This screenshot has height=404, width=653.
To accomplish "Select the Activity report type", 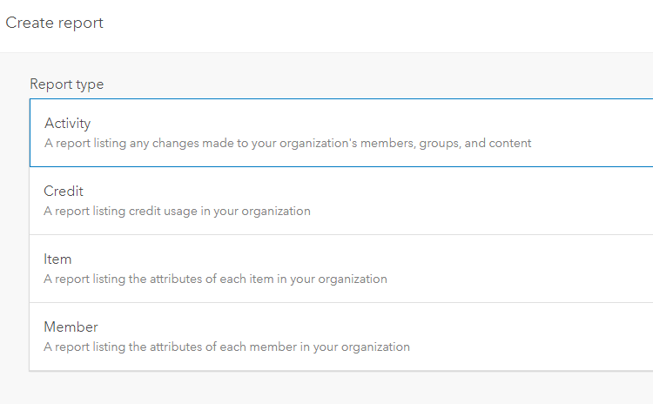I will click(340, 132).
